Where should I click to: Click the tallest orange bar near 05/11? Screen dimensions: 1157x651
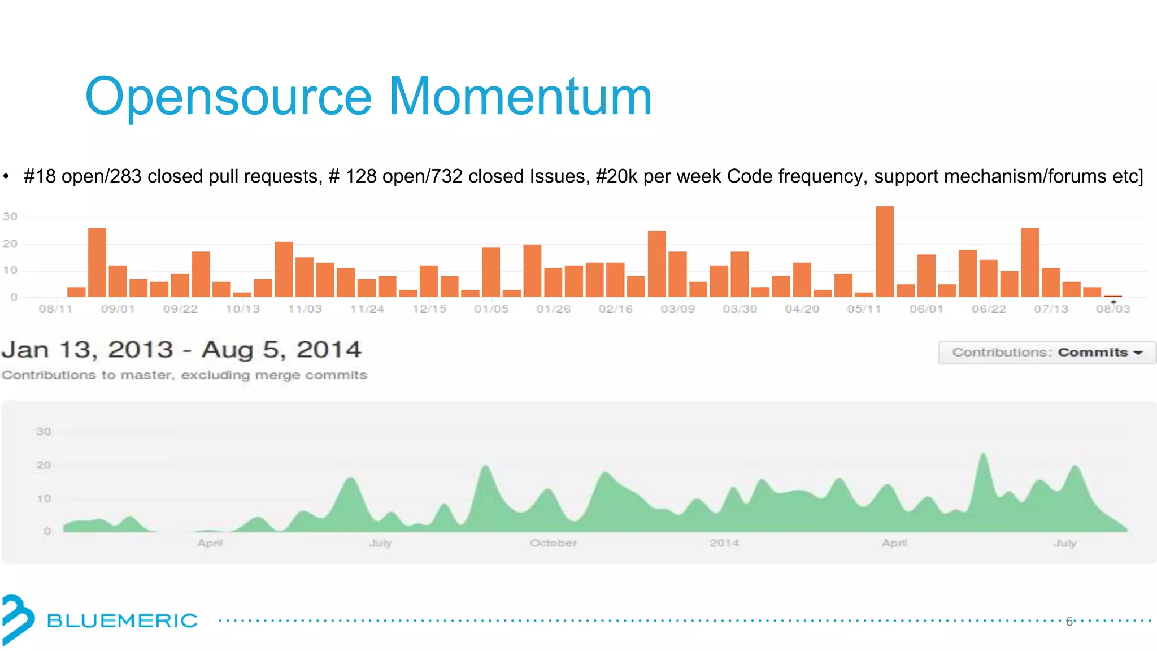pyautogui.click(x=885, y=252)
